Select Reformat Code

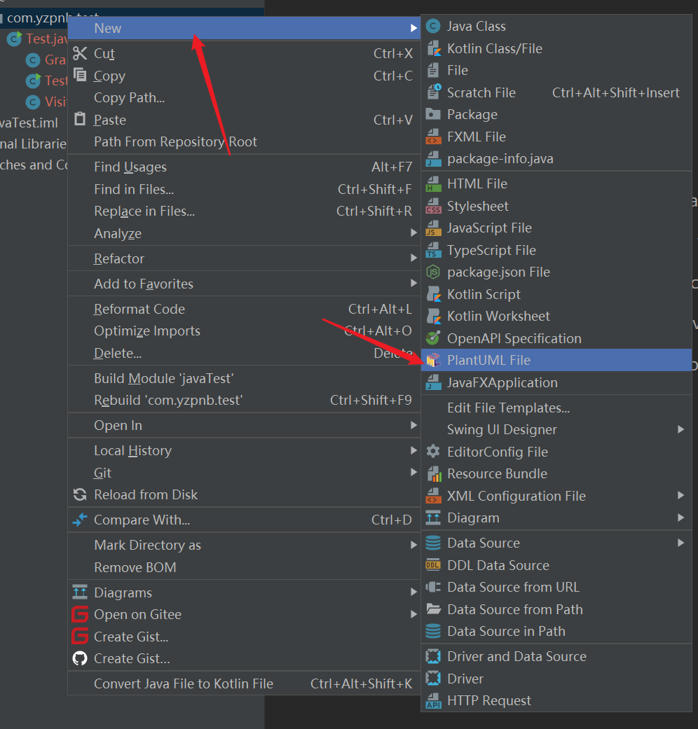245,309
